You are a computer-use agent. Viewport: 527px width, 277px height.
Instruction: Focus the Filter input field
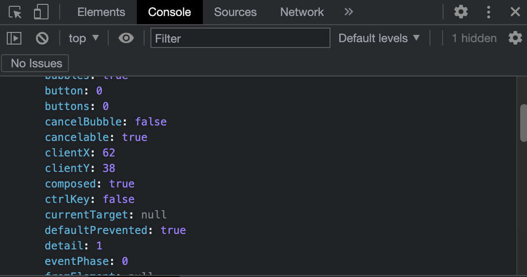240,38
